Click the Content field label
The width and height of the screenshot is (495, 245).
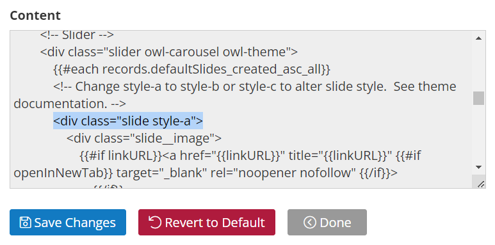[35, 15]
